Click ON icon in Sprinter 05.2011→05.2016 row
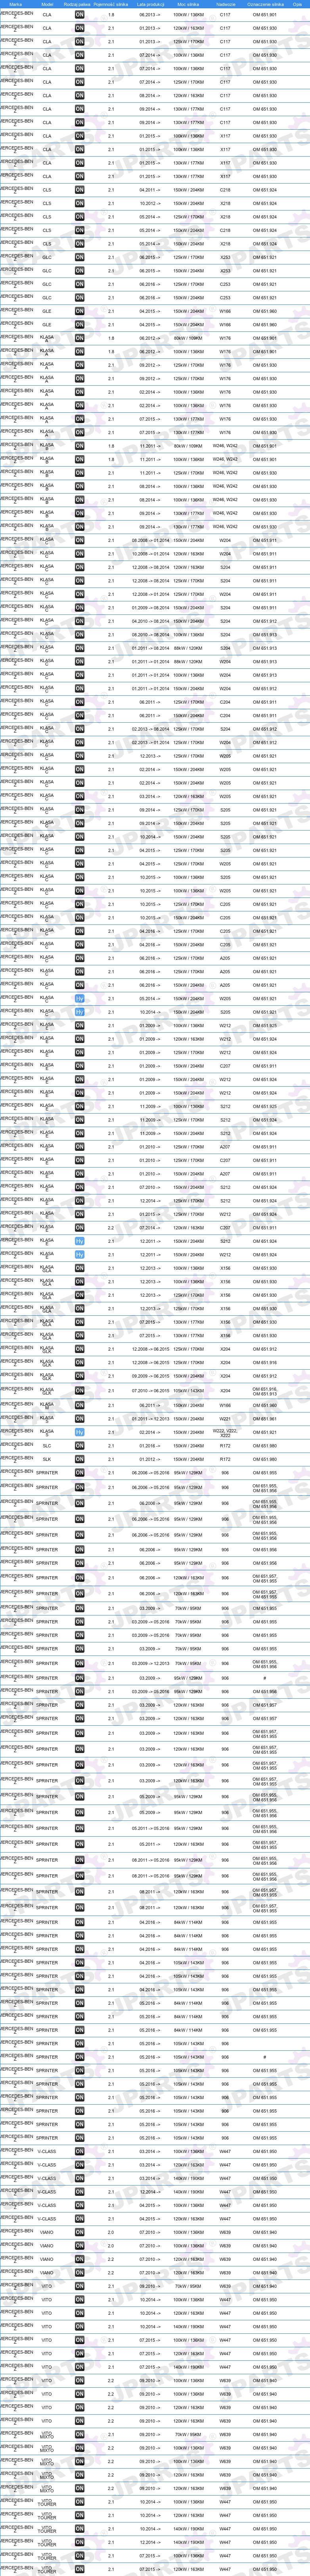The height and width of the screenshot is (2576, 310). (x=80, y=1828)
